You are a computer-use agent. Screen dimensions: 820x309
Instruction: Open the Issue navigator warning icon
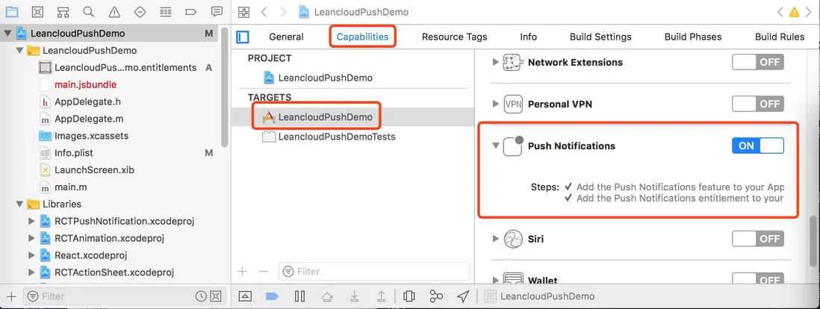pos(114,11)
